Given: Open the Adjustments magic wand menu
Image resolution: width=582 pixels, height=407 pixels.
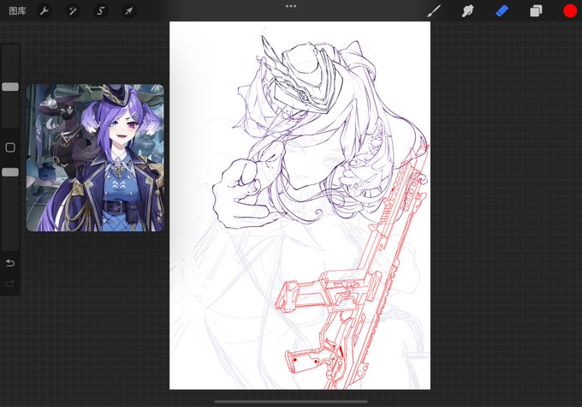Looking at the screenshot, I should point(73,11).
